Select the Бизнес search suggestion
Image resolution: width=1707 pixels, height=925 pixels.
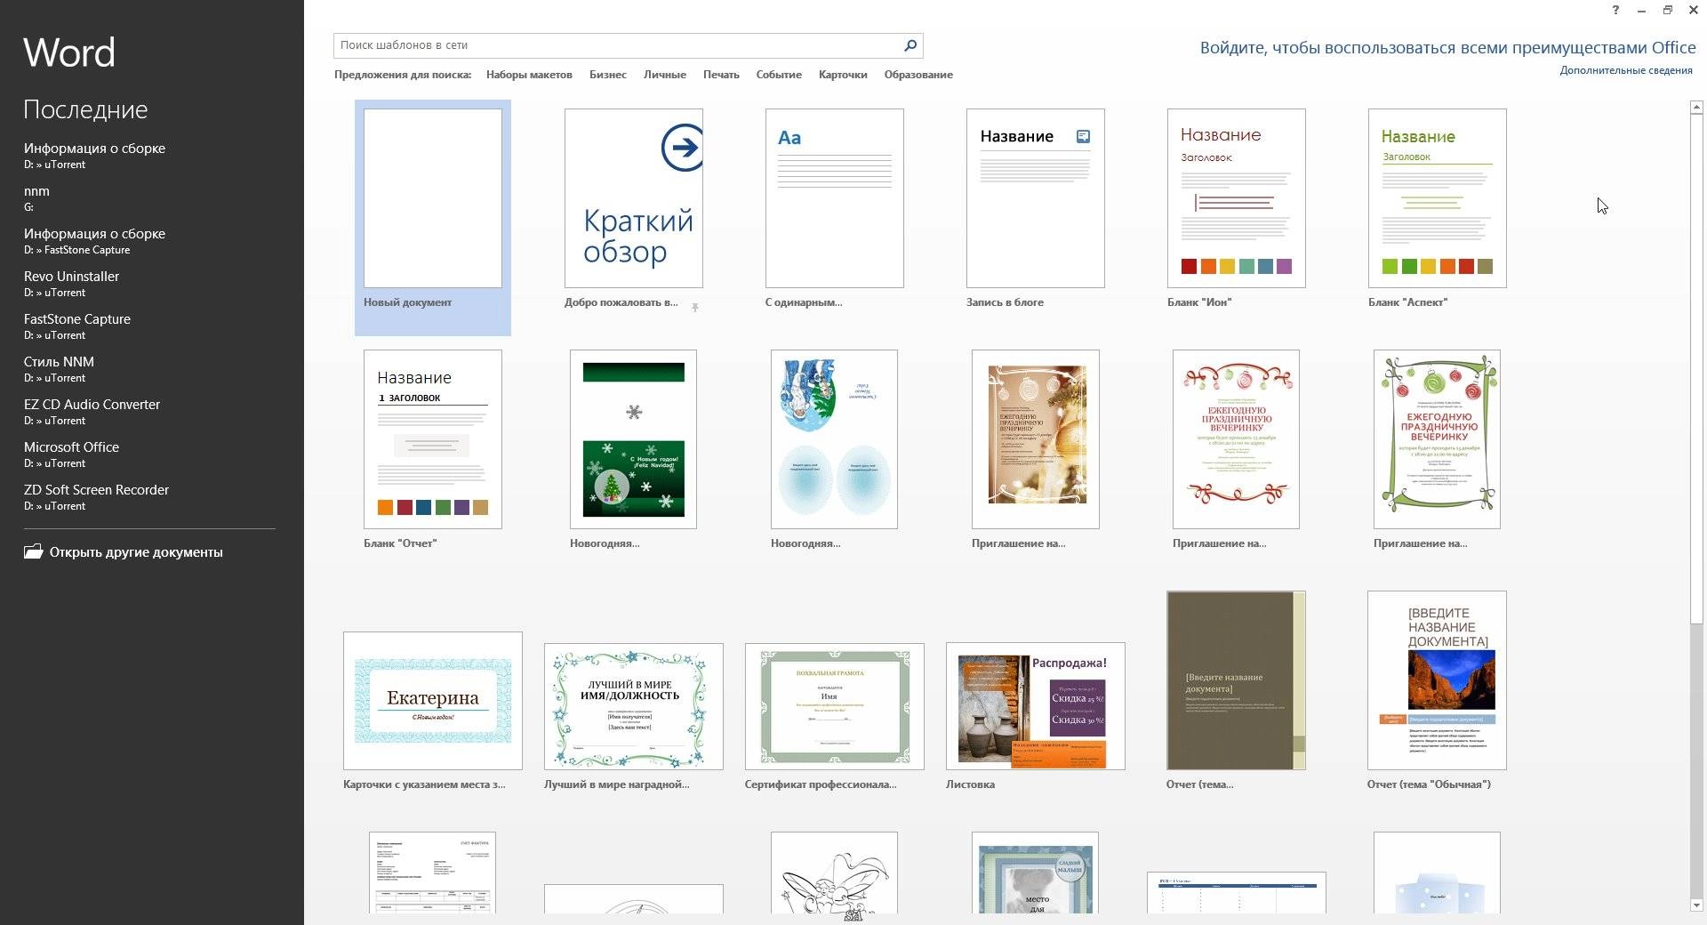tap(607, 75)
